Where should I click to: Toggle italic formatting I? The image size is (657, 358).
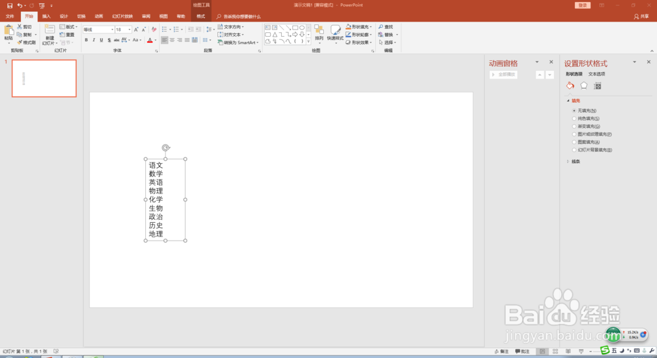click(x=94, y=40)
